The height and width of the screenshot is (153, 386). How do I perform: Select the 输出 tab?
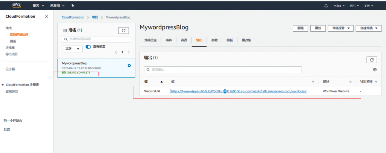pos(199,40)
